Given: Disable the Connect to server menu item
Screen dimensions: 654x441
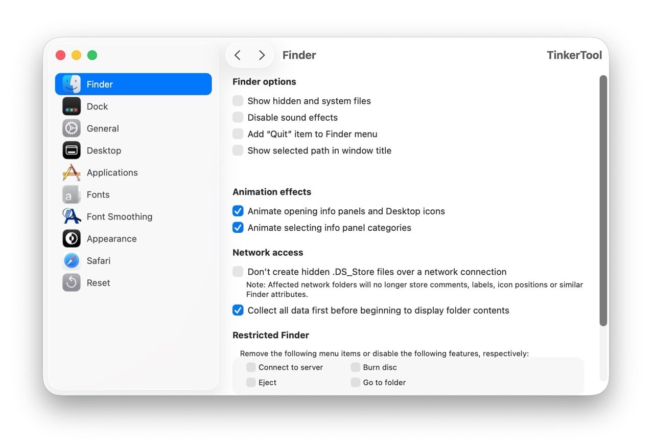Looking at the screenshot, I should point(251,367).
